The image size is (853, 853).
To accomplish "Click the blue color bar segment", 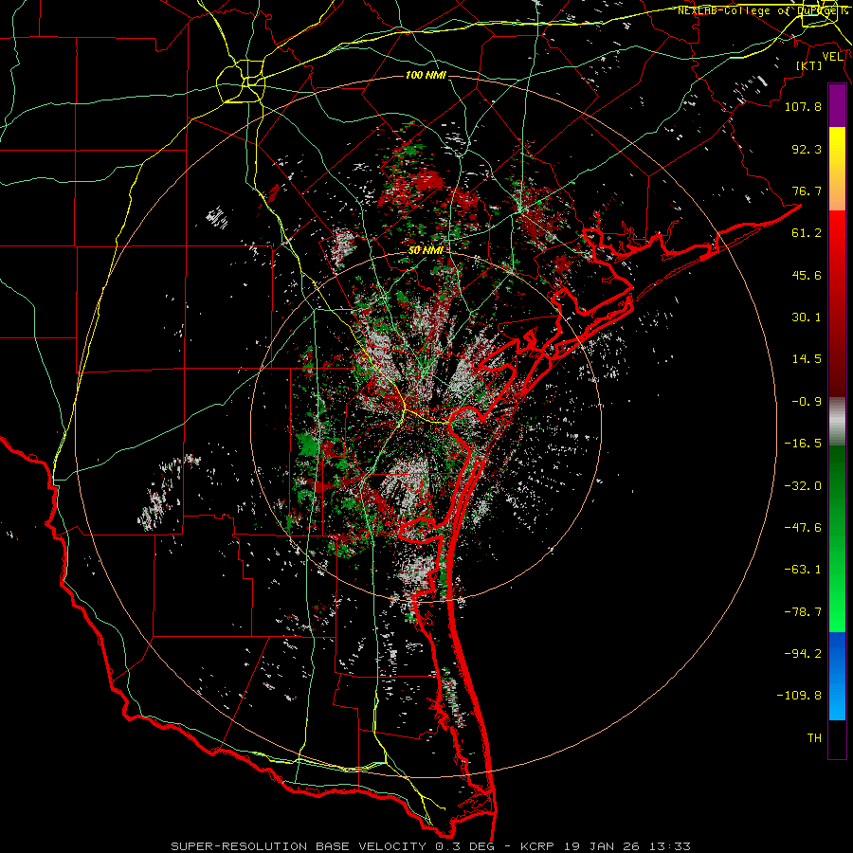I will 837,676.
